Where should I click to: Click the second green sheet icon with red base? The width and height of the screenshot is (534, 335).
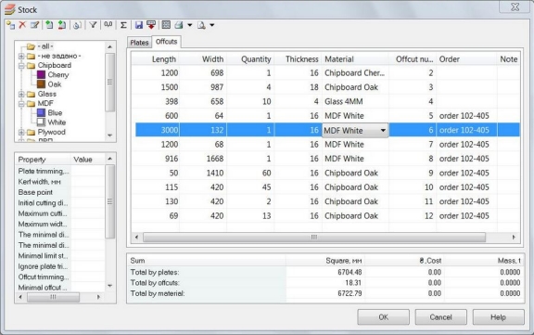62,25
